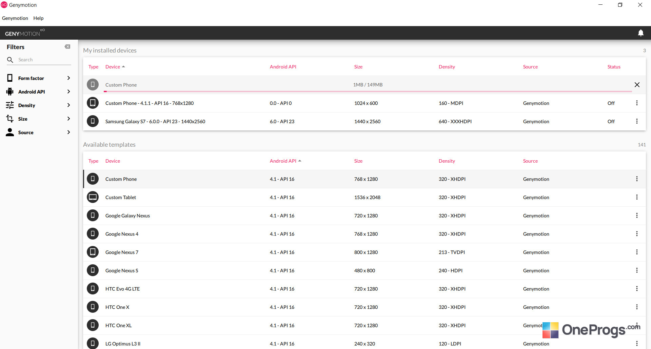The width and height of the screenshot is (651, 349).
Task: Sort installed devices by Status
Action: [614, 67]
